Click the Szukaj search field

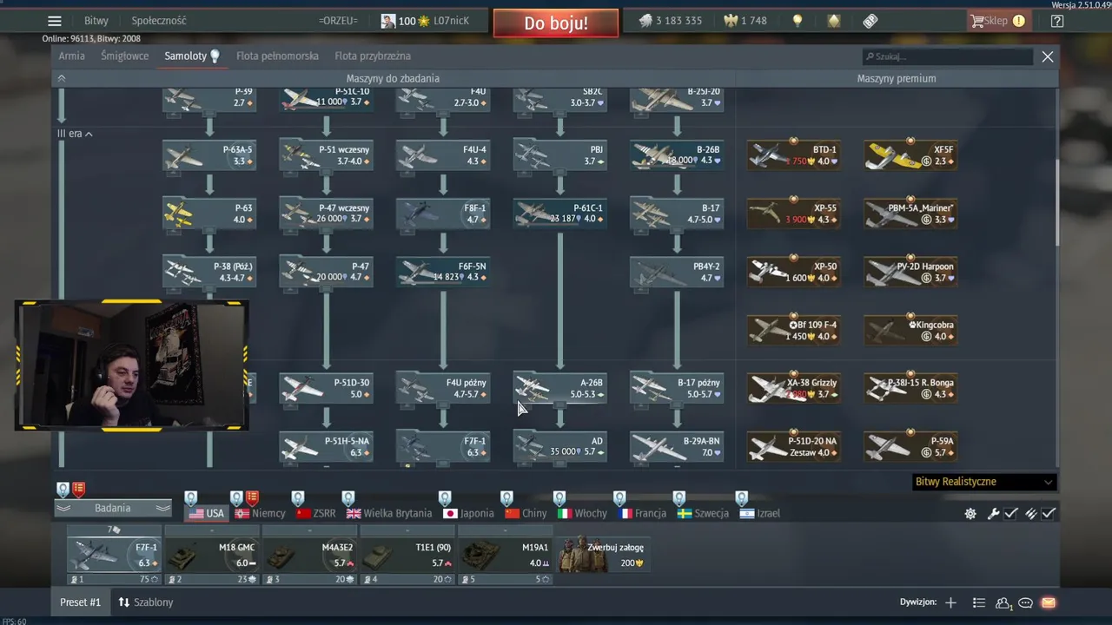pyautogui.click(x=947, y=56)
